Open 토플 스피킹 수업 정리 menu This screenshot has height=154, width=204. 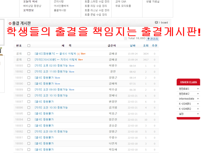point(97,1)
